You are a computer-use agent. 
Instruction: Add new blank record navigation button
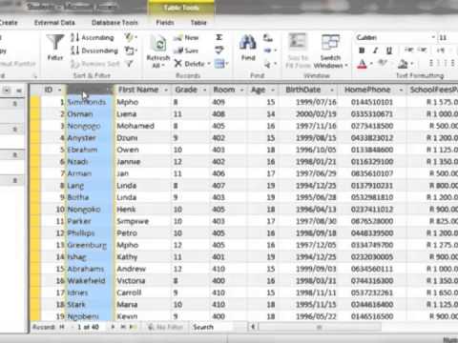click(x=133, y=327)
